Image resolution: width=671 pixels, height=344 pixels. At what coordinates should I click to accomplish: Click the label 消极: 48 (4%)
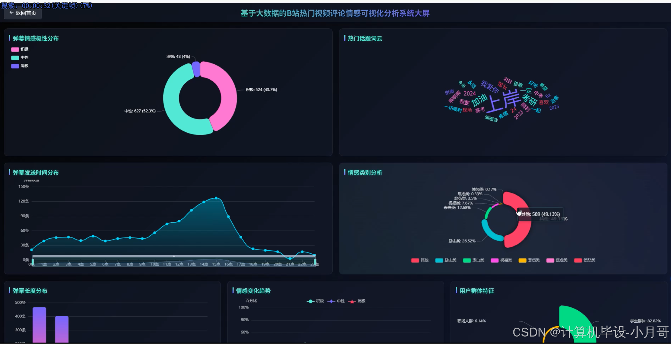(178, 56)
